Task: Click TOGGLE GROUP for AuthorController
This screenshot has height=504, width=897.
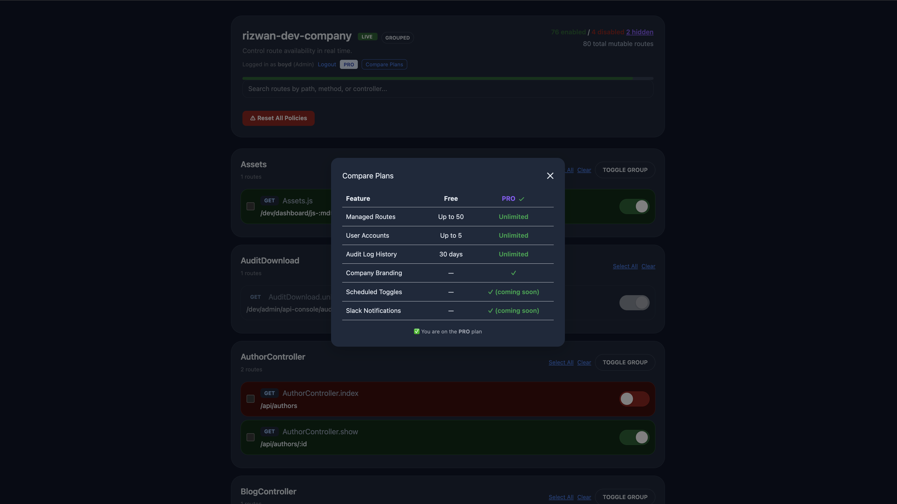Action: tap(625, 363)
